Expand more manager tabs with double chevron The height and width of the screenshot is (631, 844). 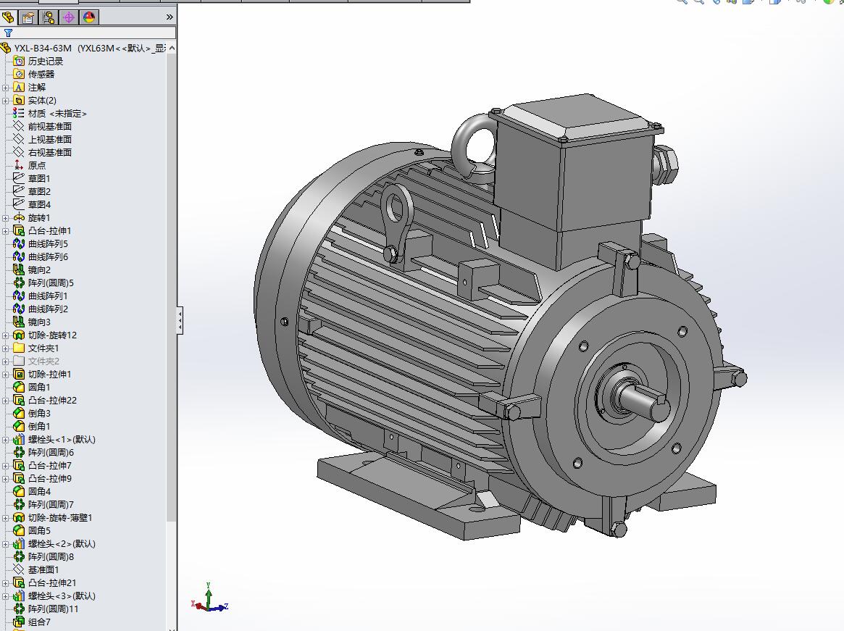click(170, 17)
